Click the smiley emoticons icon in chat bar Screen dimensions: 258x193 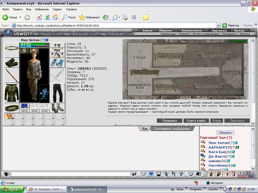coord(191,174)
